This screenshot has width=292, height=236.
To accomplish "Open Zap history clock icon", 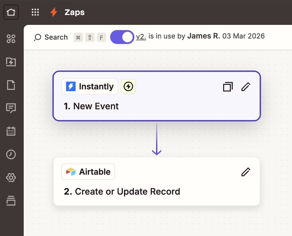I will (11, 154).
